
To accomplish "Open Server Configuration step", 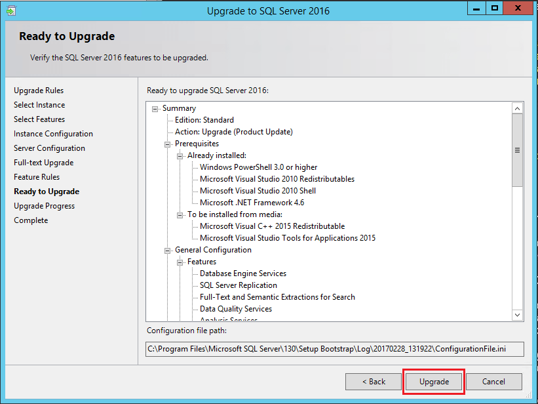I will point(49,148).
